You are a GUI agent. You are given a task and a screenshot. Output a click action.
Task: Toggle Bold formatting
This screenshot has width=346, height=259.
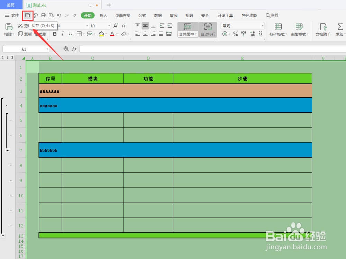point(55,34)
